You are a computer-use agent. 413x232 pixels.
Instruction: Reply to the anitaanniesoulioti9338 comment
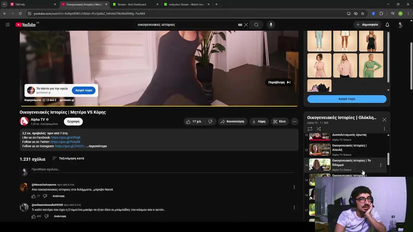click(60, 217)
